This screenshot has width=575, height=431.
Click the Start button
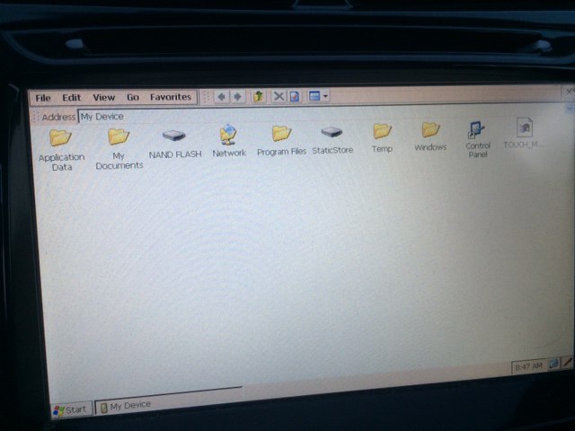[x=70, y=409]
